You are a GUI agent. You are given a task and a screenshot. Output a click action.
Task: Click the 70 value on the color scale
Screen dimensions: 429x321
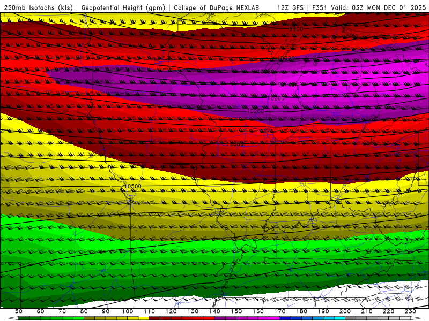pyautogui.click(x=62, y=311)
